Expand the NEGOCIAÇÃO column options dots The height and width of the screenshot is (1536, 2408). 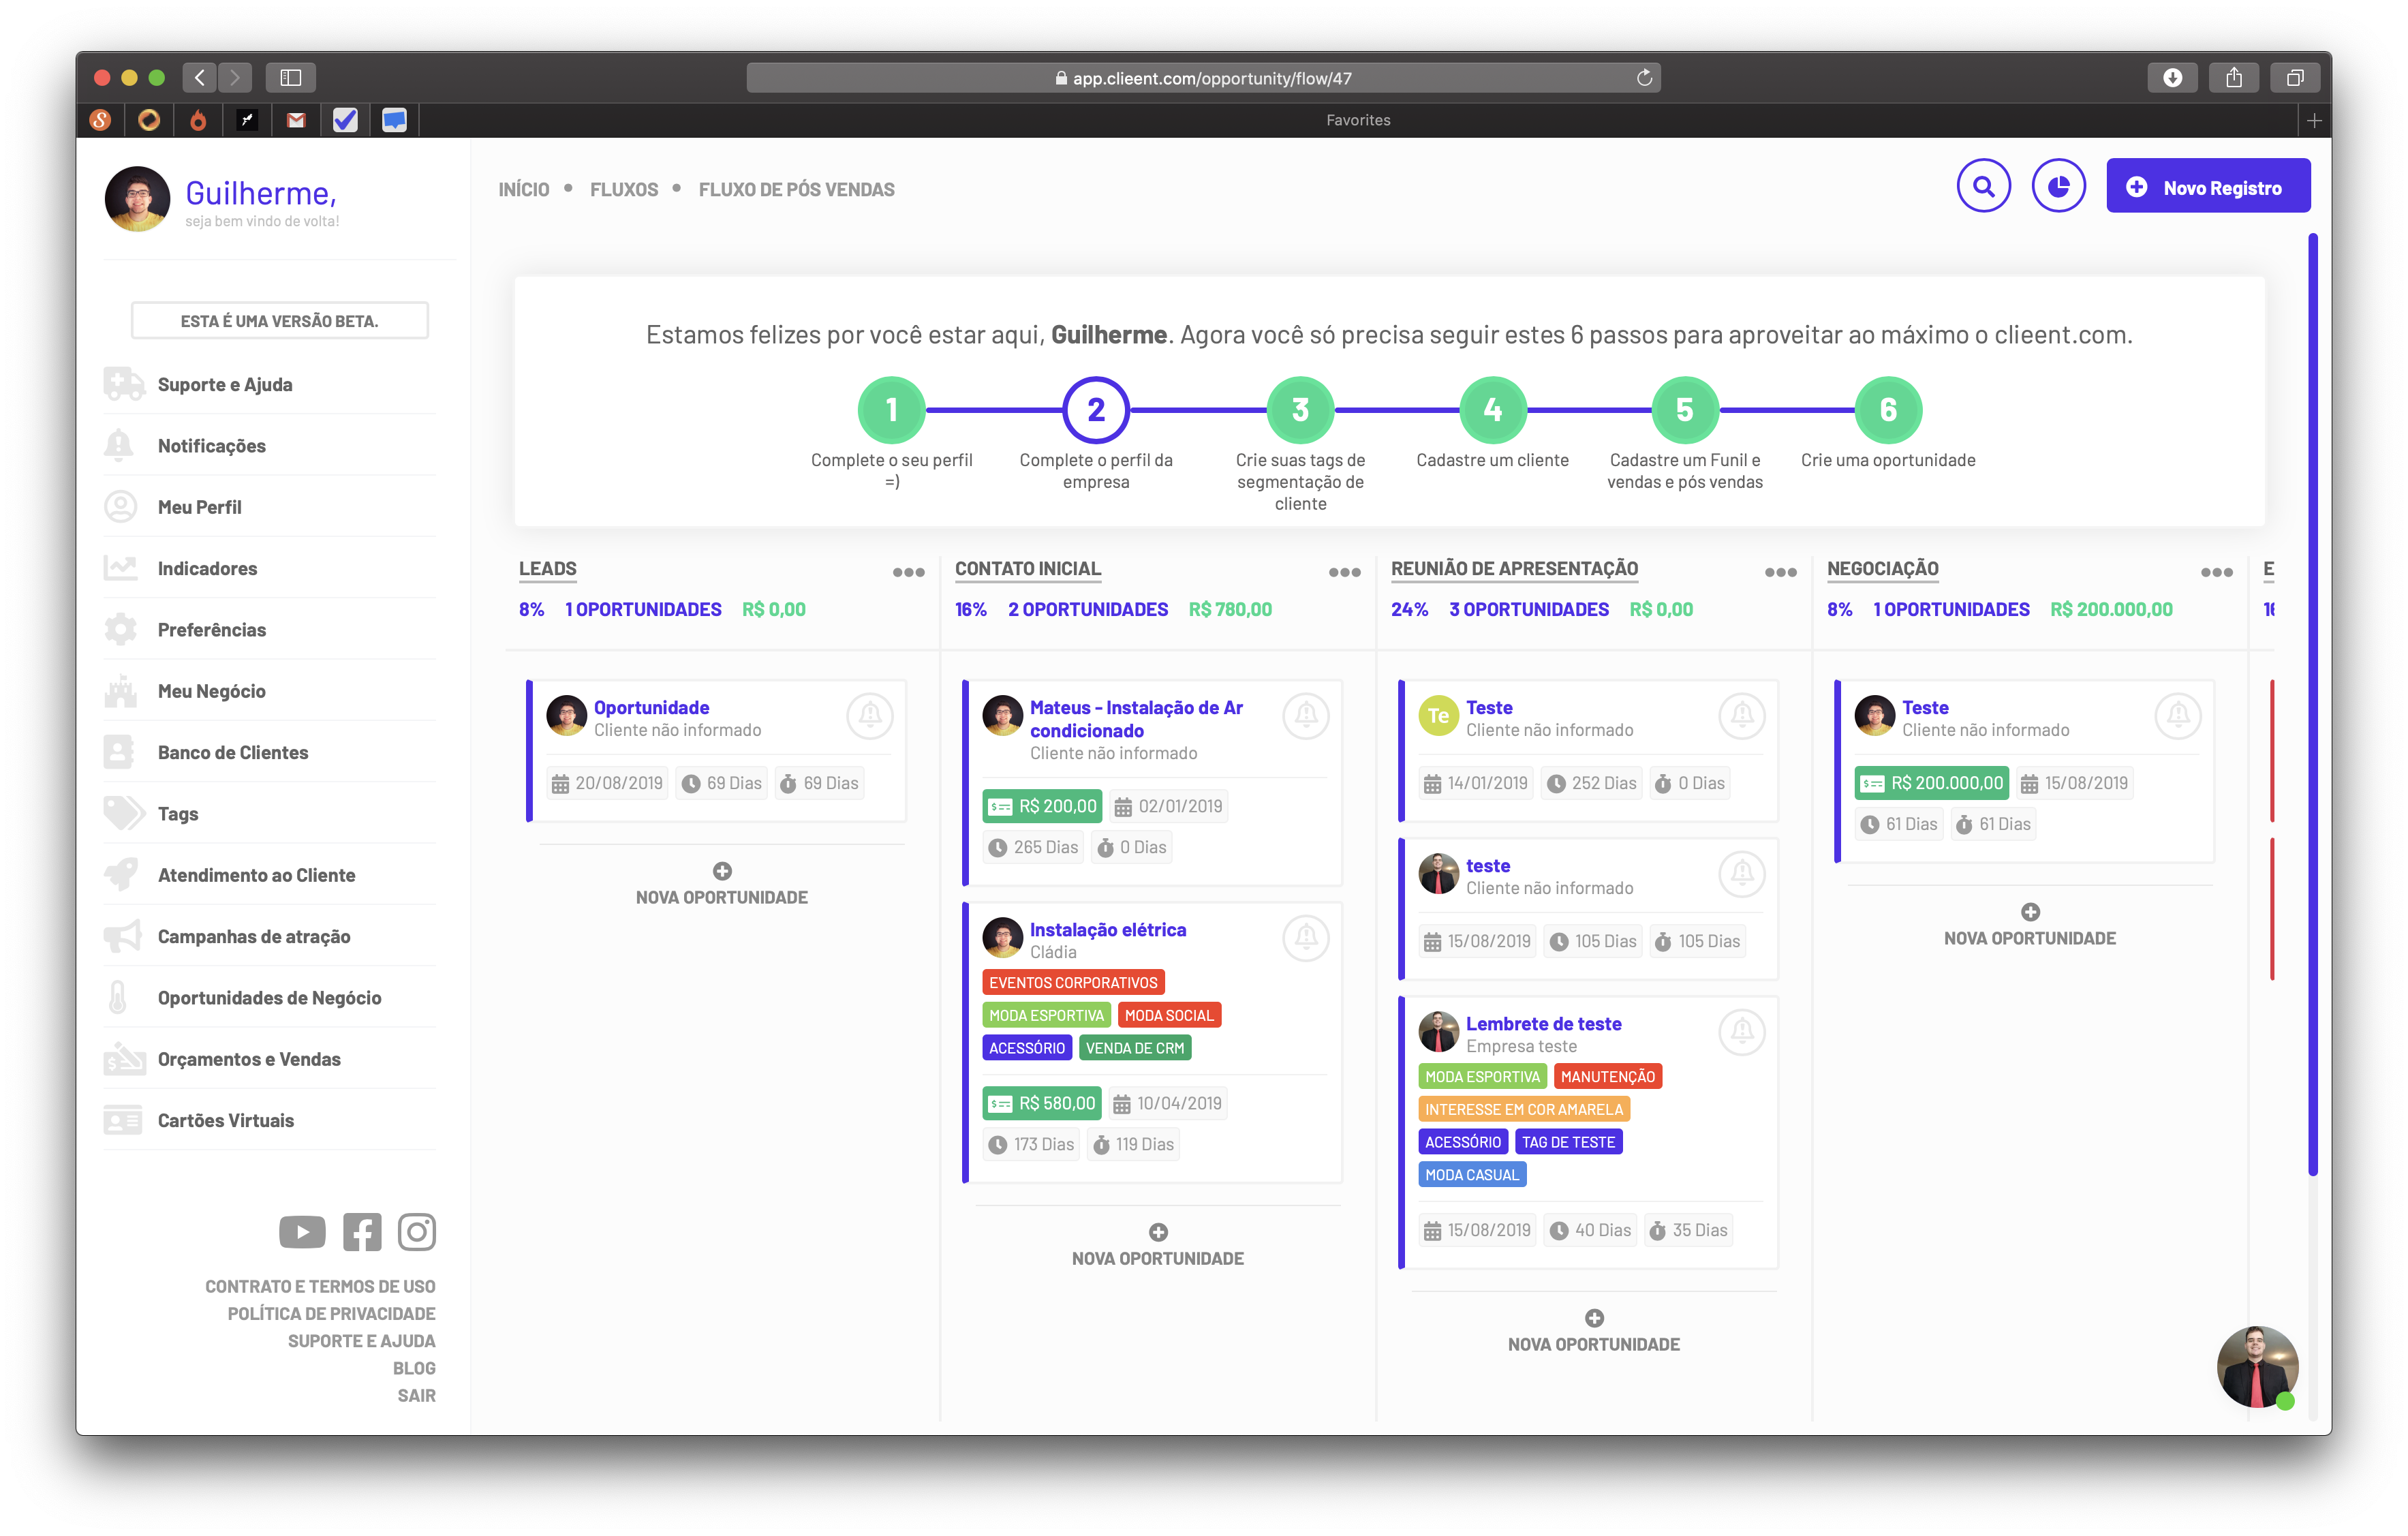click(2216, 572)
